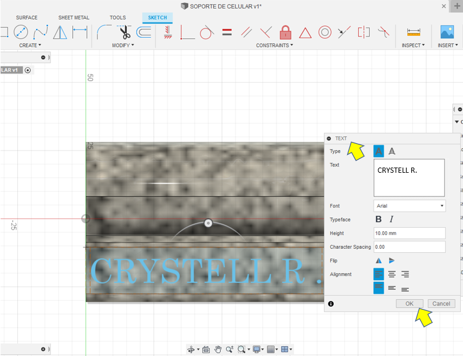The image size is (463, 356).
Task: Click the orbit navigation icon
Action: point(191,350)
